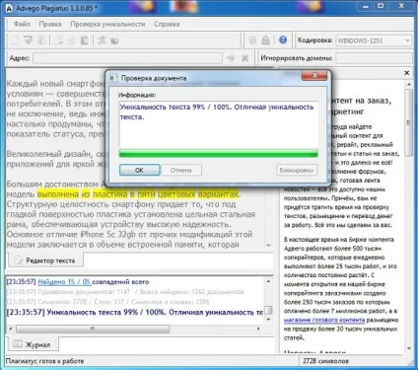
Task: Open the Проверка уникальности menu
Action: (107, 24)
